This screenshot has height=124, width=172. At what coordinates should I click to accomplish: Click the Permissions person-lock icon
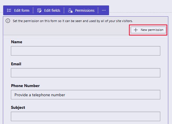(x=70, y=11)
